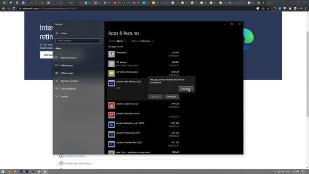The width and height of the screenshot is (309, 174).
Task: Go to Apps for websites page
Action: coord(69,81)
